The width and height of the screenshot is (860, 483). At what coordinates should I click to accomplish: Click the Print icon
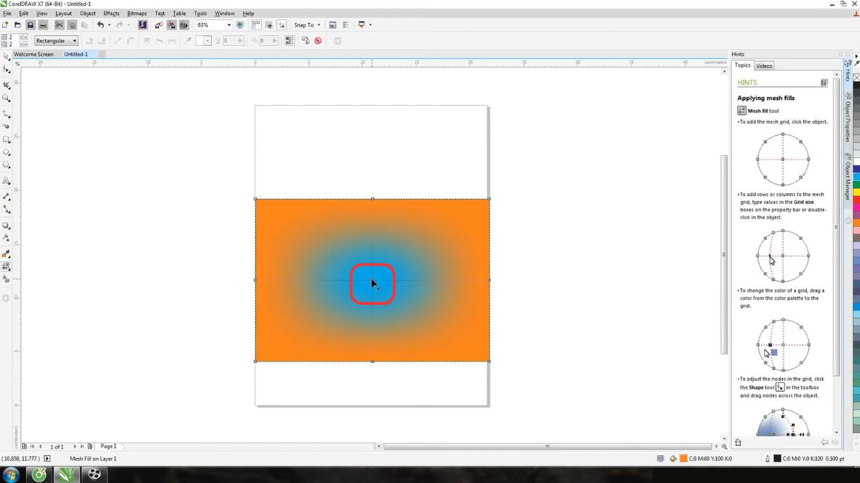coord(43,25)
